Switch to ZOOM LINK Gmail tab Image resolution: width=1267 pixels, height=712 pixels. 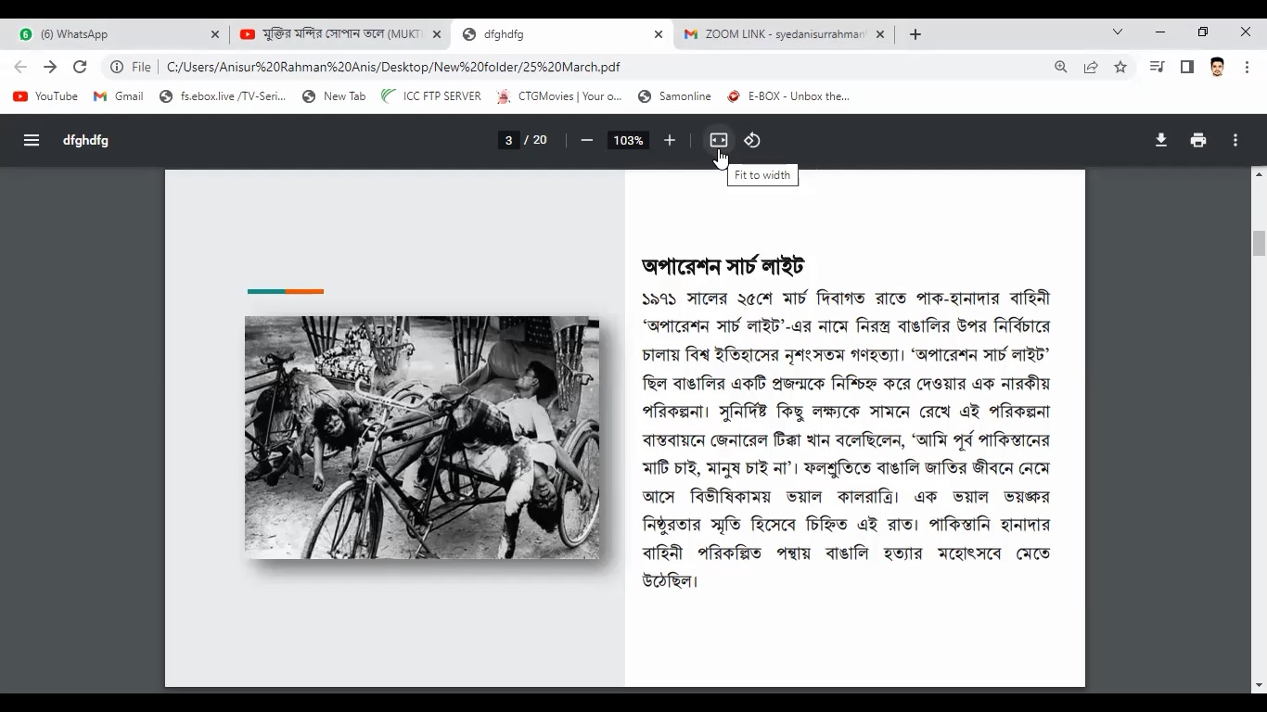783,34
